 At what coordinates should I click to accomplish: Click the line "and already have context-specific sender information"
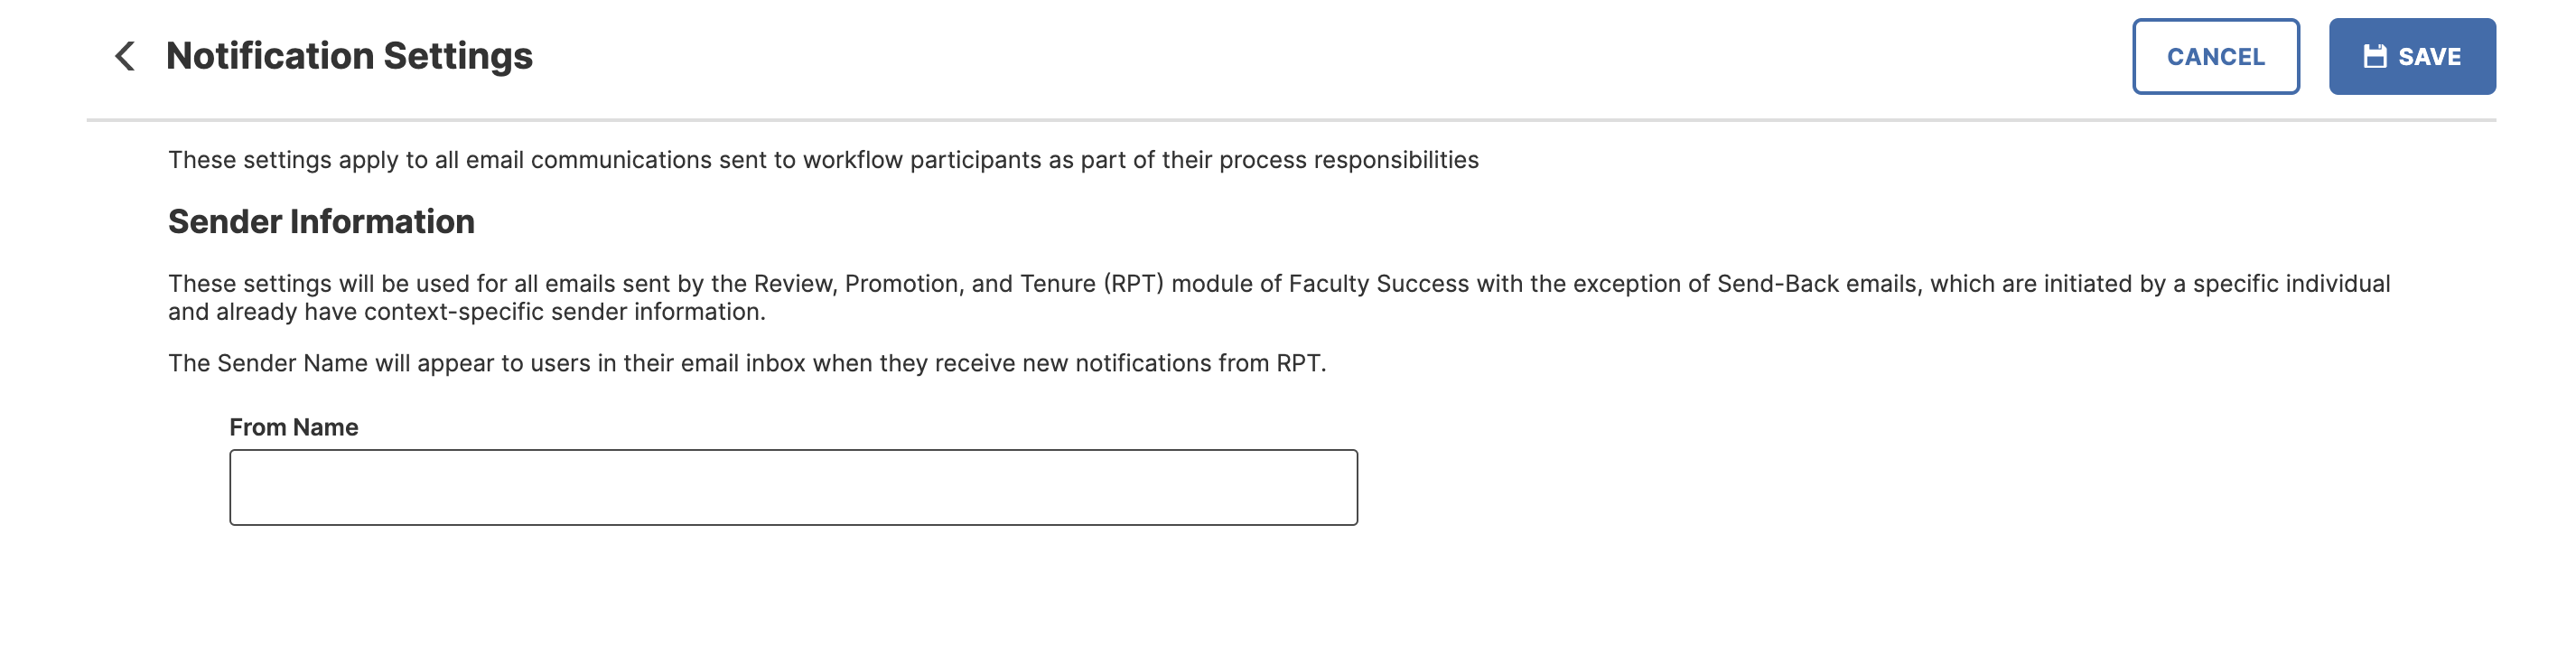[x=466, y=312]
